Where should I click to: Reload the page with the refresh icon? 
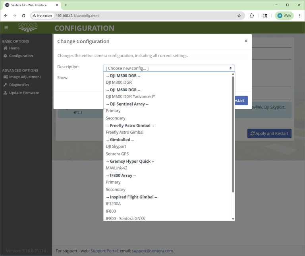point(23,16)
